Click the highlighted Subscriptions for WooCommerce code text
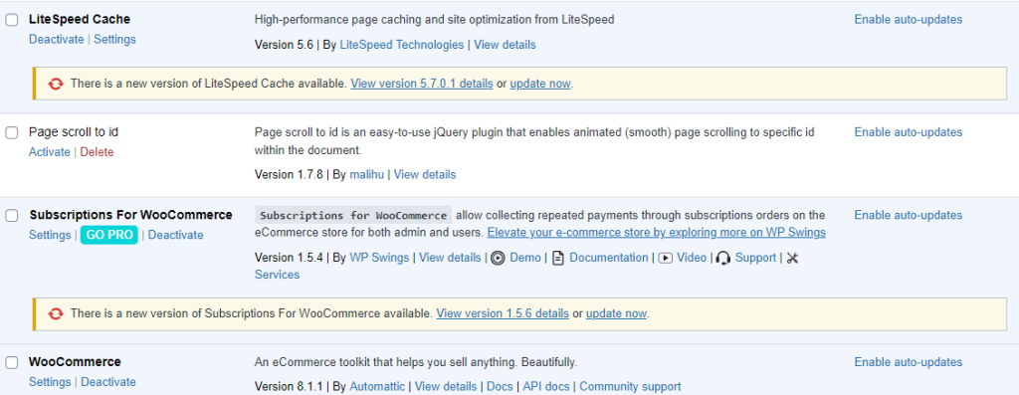The image size is (1019, 395). coord(353,216)
